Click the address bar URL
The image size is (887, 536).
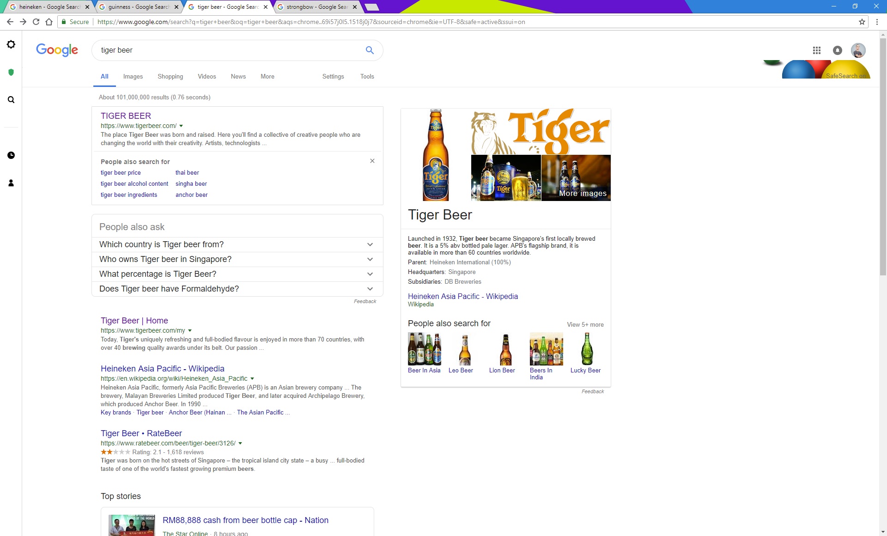(x=311, y=22)
